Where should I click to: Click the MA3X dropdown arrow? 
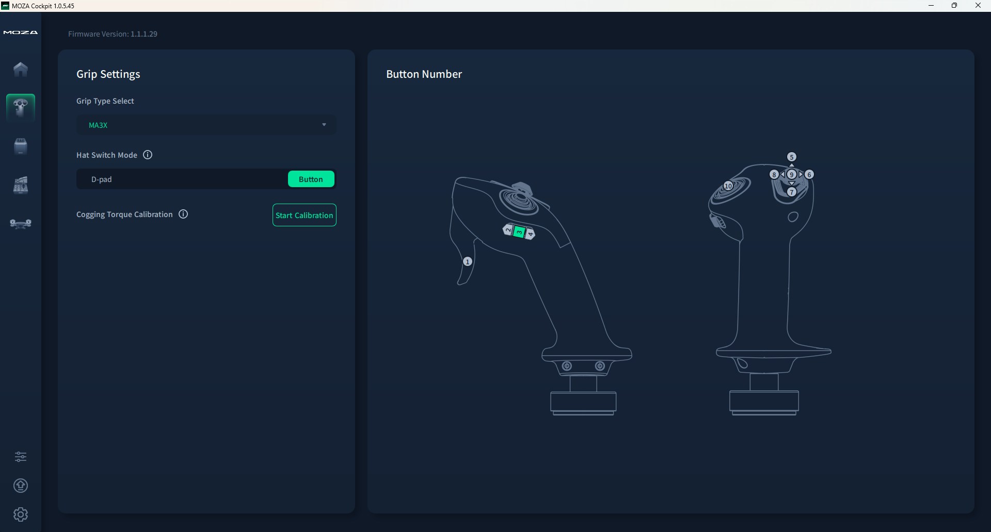(x=324, y=125)
